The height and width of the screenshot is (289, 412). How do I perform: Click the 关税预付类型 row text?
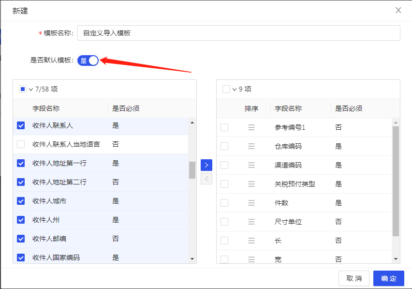[295, 184]
